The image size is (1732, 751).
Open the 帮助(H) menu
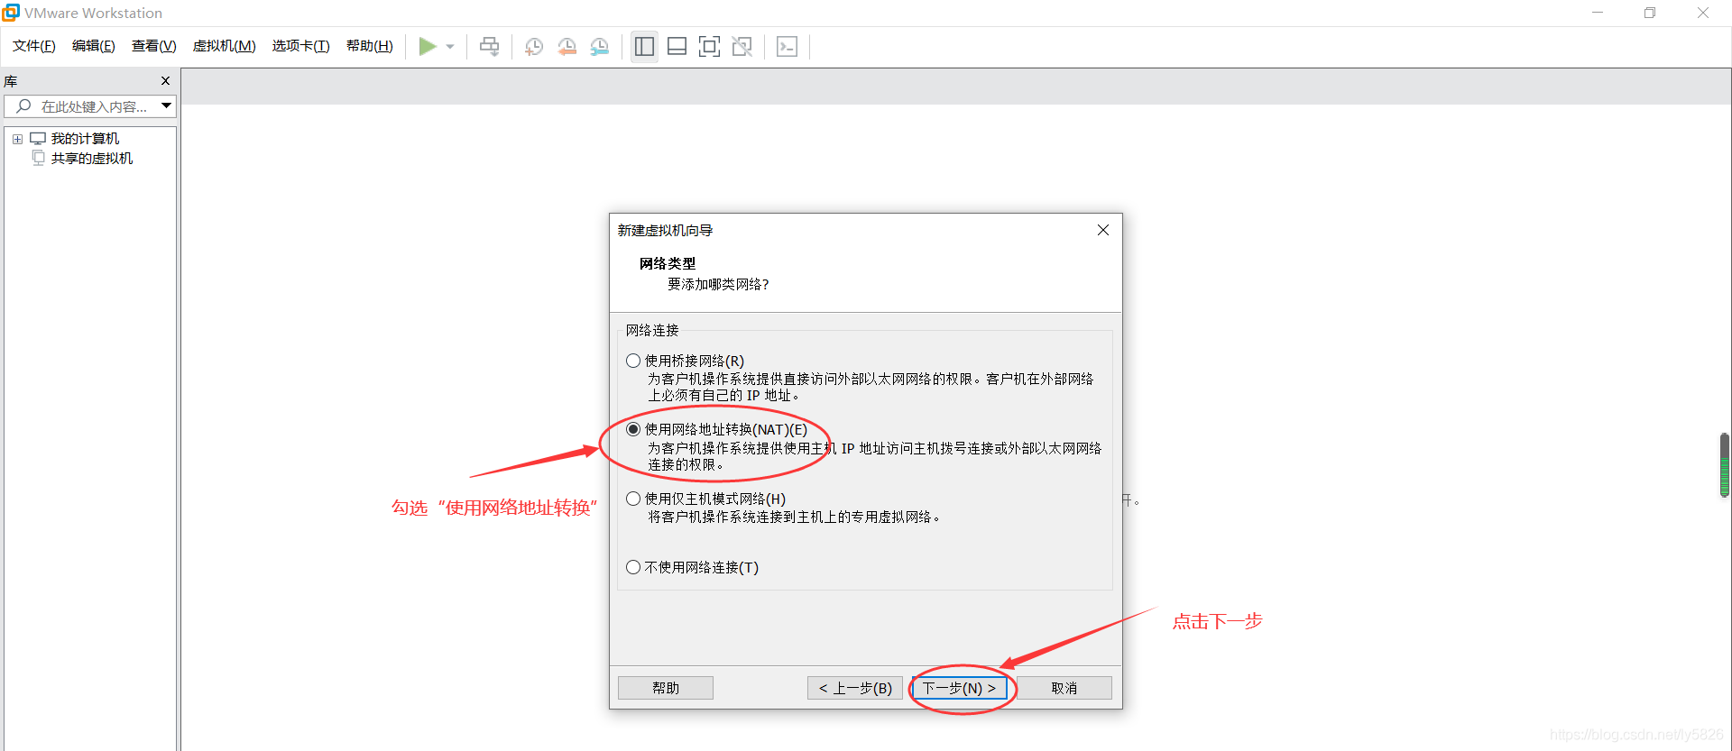pos(370,46)
